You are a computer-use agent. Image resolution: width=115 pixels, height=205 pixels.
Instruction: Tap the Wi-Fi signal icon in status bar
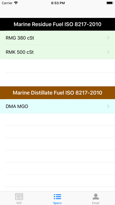click(16, 3)
